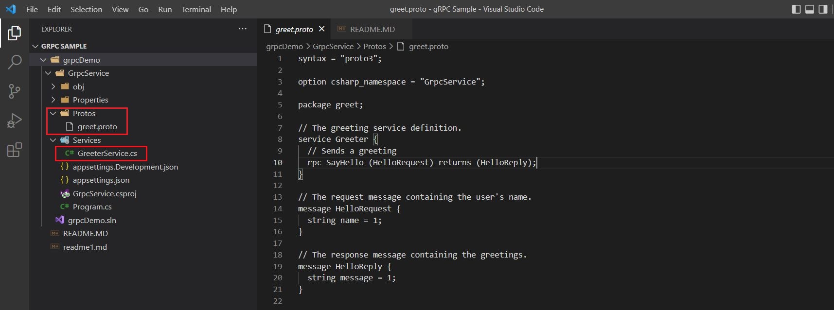
Task: Click the 'string message = 1;' line
Action: pos(352,278)
